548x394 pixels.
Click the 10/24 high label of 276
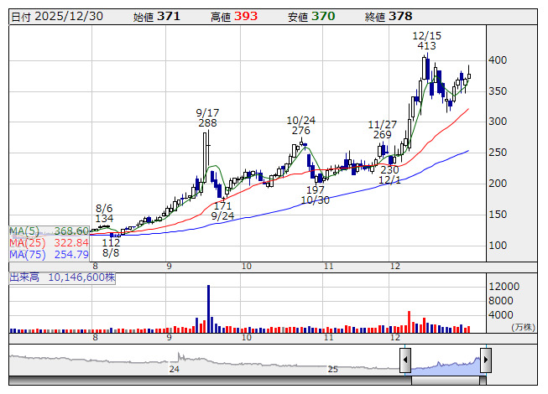pos(300,125)
